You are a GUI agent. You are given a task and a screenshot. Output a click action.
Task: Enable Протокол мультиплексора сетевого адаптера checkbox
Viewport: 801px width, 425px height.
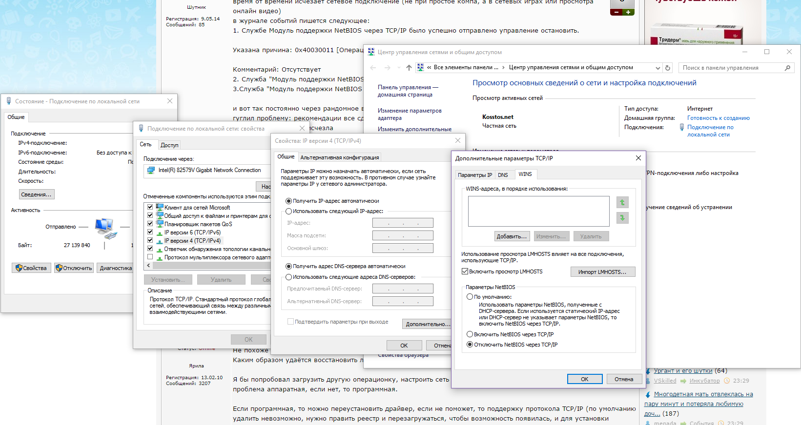pos(150,257)
